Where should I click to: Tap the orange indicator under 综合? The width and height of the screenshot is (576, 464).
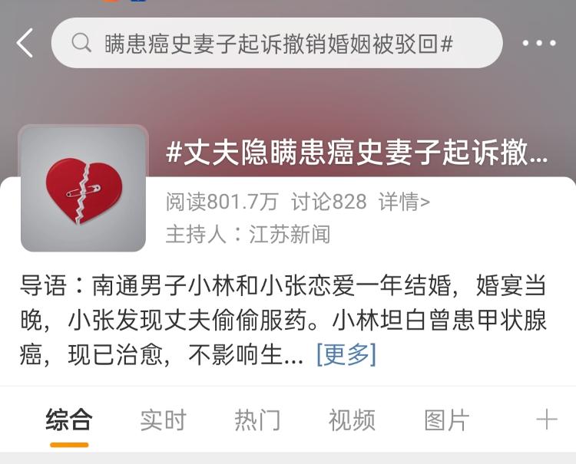[x=69, y=445]
